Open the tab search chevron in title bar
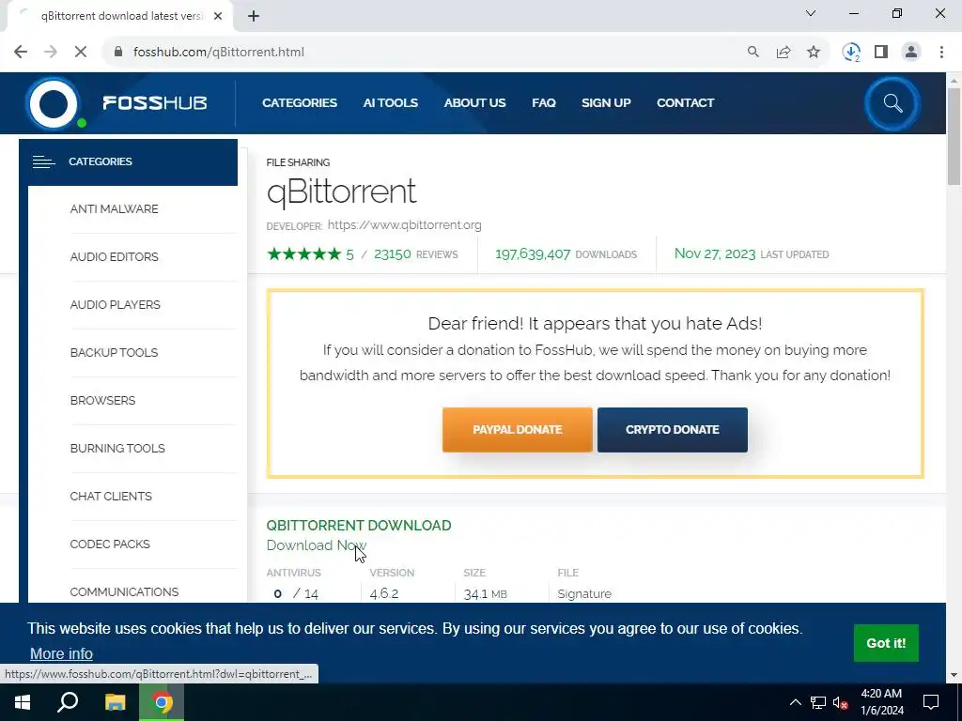Screen dimensions: 962x721 coord(811,13)
